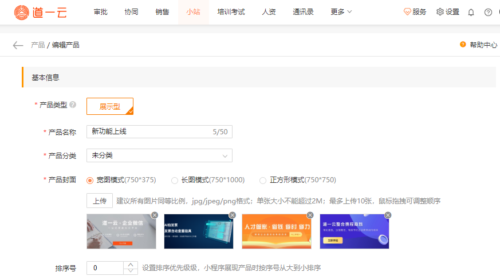Switch to the 审批 tab

pos(100,12)
